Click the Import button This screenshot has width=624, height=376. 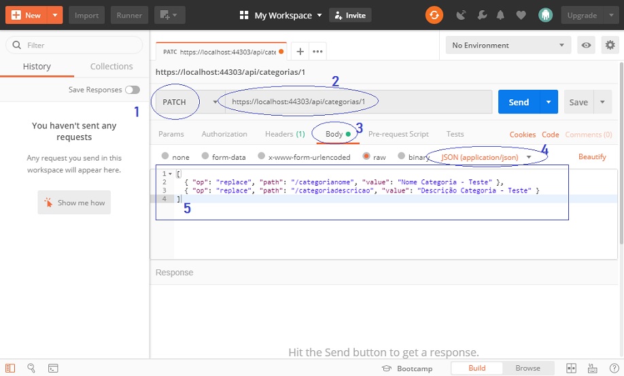coord(86,15)
